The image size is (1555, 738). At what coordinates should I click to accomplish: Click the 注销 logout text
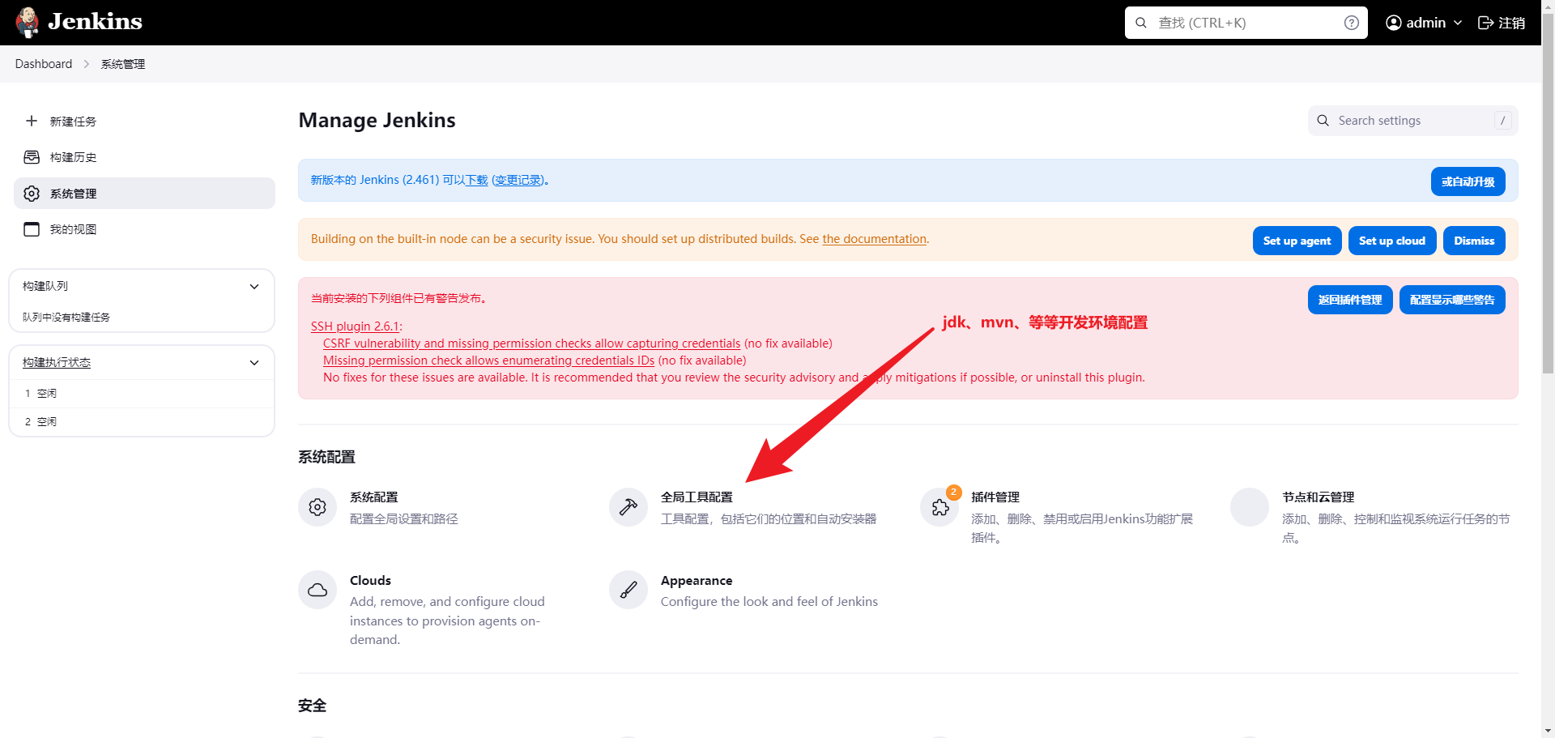[1512, 23]
